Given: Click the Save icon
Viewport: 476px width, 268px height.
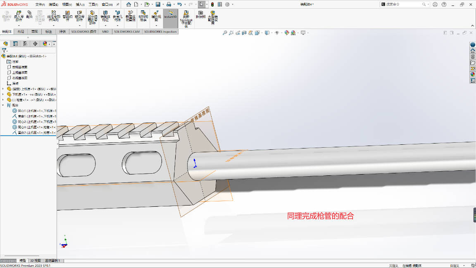Looking at the screenshot, I should point(158,4).
